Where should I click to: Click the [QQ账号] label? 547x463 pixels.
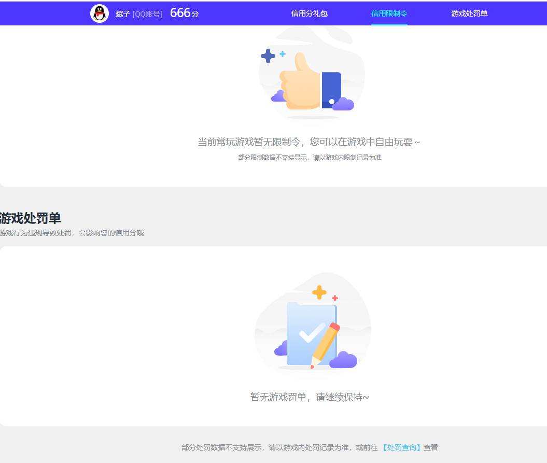point(148,14)
